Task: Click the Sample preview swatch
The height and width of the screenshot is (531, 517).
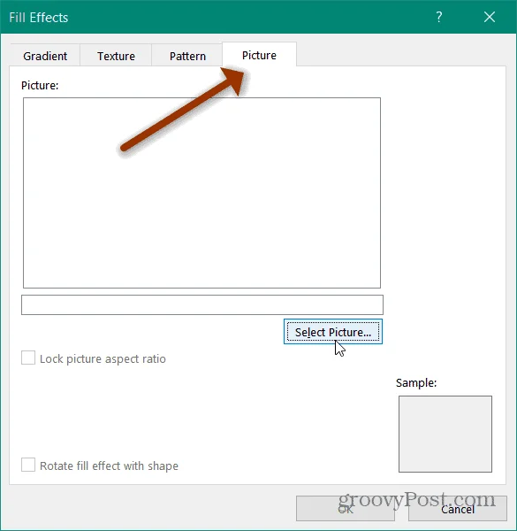Action: (x=445, y=434)
